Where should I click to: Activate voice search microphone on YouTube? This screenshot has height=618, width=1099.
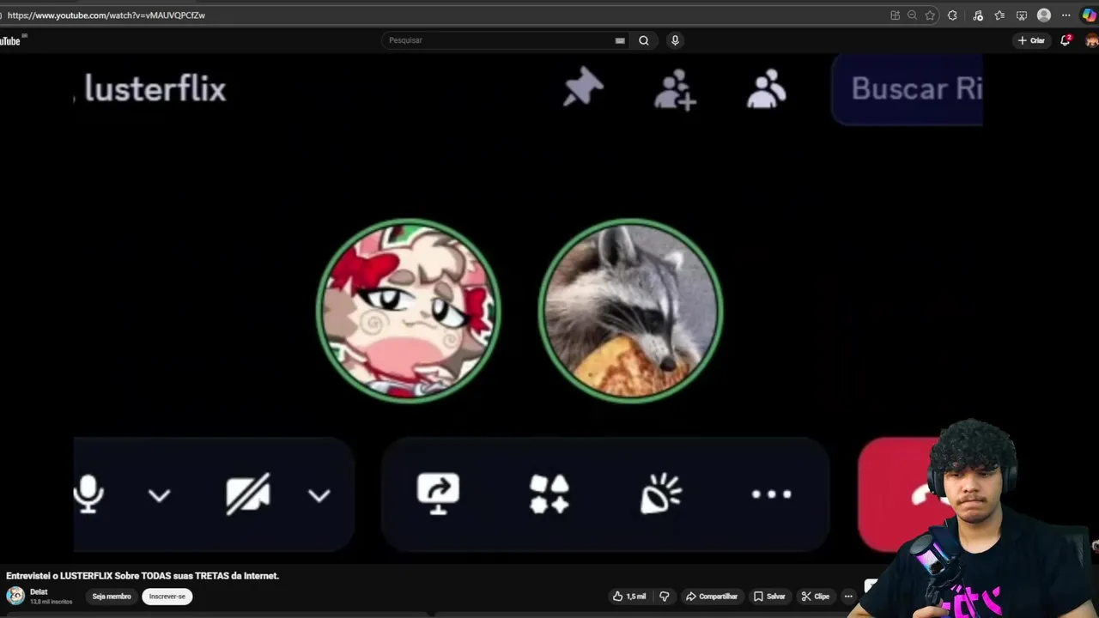(x=675, y=40)
